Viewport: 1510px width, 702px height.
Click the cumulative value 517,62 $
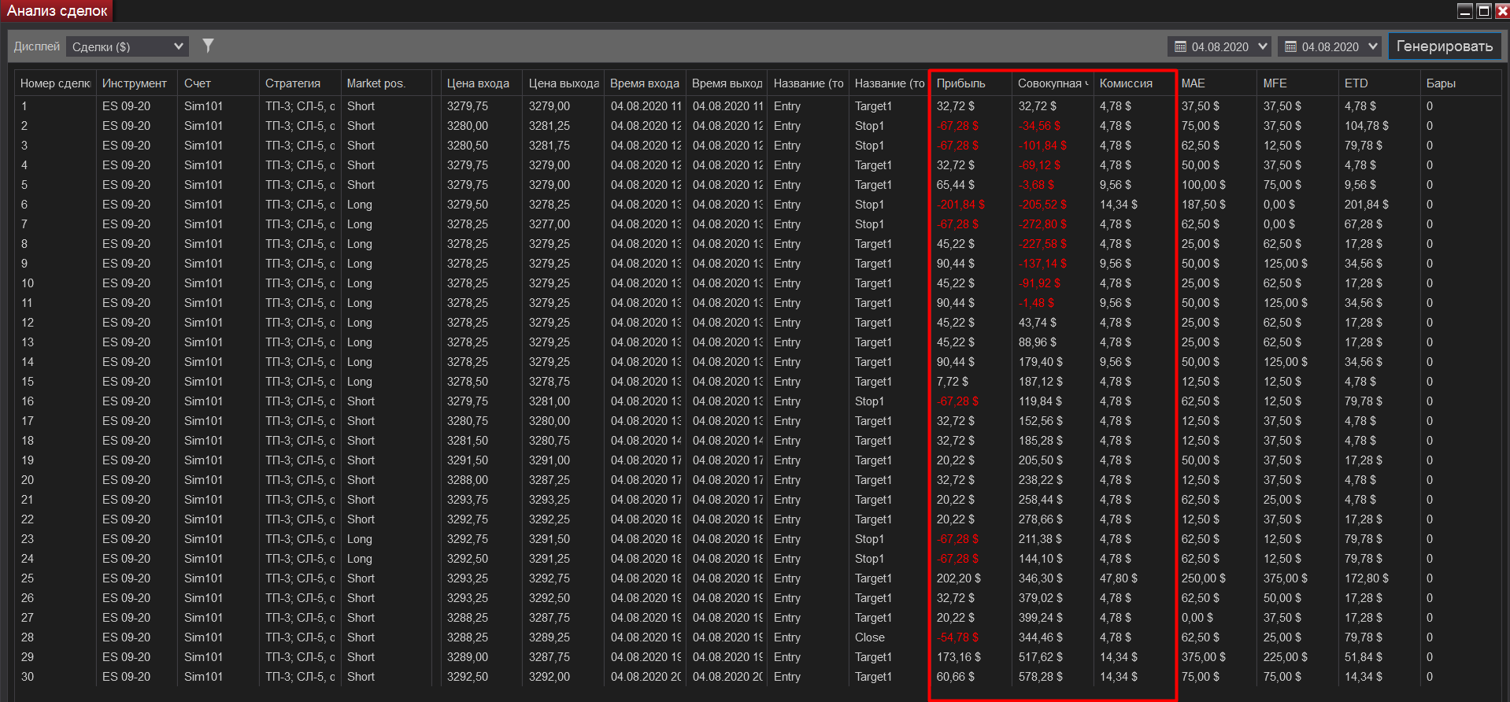(1041, 657)
